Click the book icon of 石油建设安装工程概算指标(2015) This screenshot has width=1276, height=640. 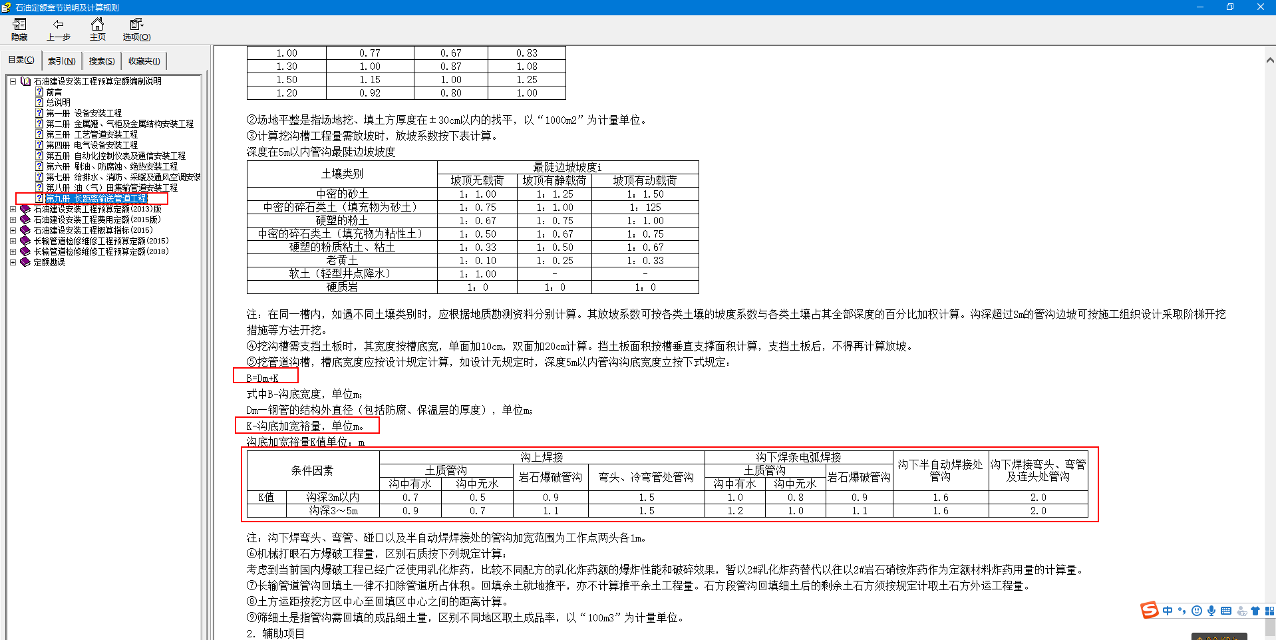tap(26, 230)
